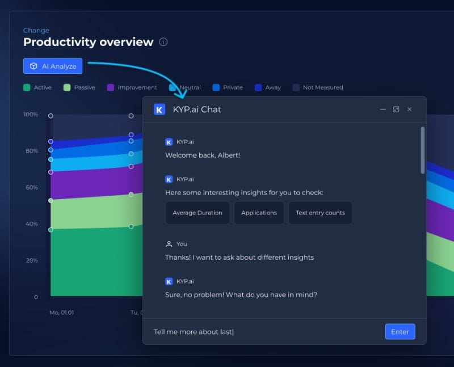This screenshot has width=454, height=367.
Task: Click the KYP.ai avatar beside the welcome message
Action: coord(169,142)
